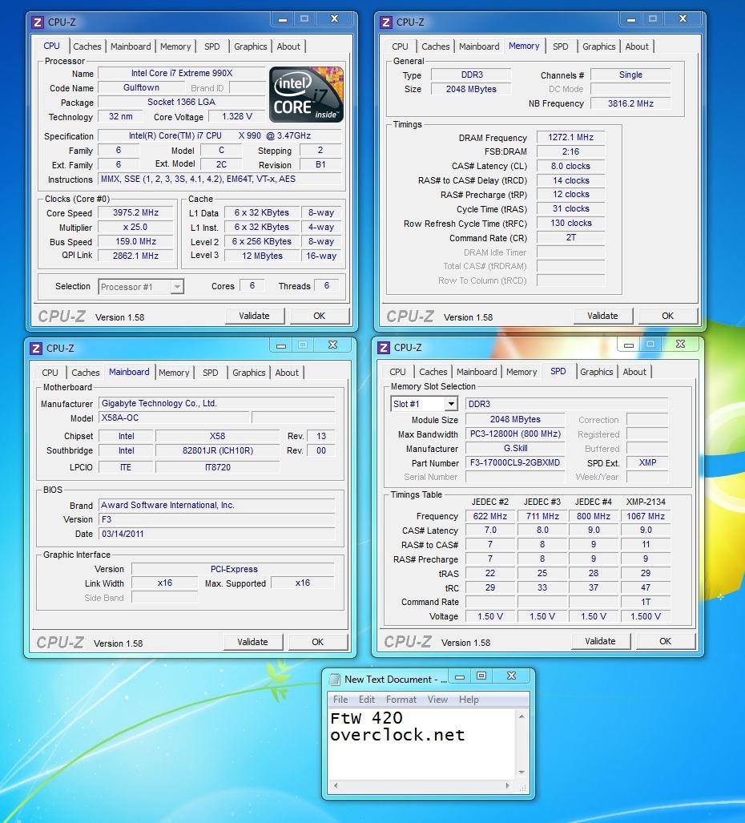
Task: Minimize the CPU-Z CPU tab window
Action: (282, 19)
